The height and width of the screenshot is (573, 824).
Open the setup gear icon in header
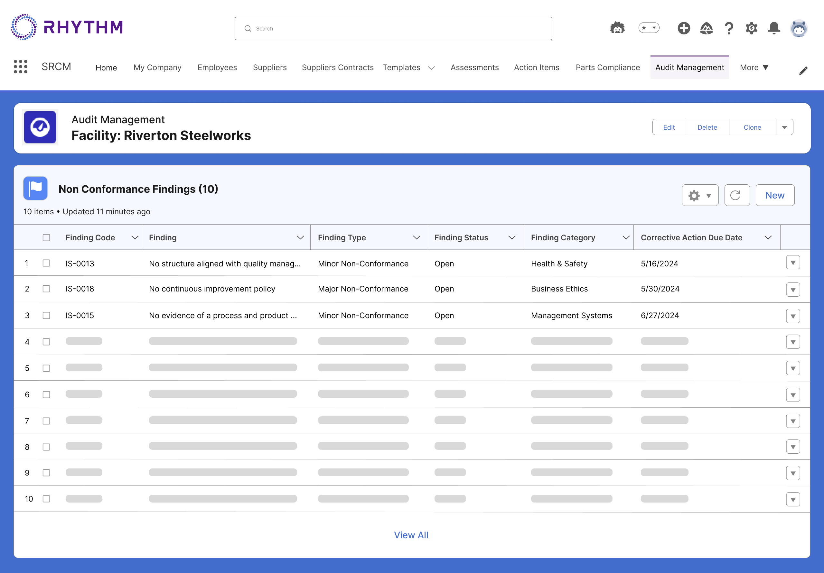[x=751, y=28]
